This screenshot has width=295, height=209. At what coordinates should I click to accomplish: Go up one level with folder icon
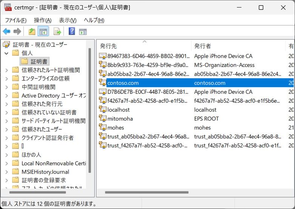(x=32, y=31)
